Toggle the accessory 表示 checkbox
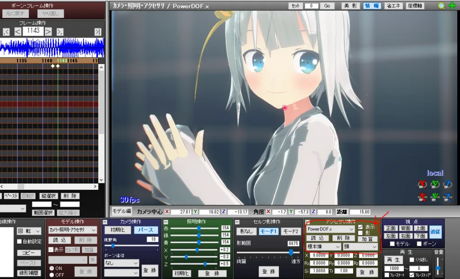The height and width of the screenshot is (279, 460). [361, 227]
